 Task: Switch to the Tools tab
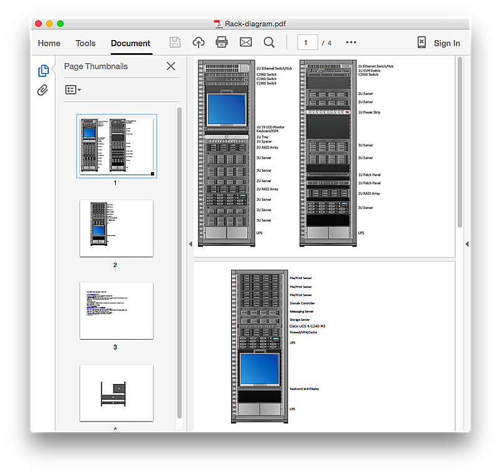(86, 43)
